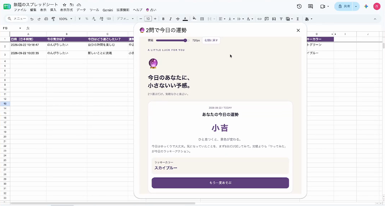
Task: Expand text rotation options
Action: [x=250, y=19]
